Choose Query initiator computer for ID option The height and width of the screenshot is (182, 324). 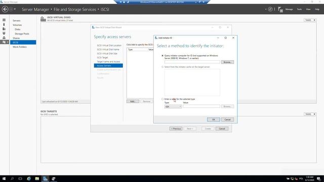tap(163, 56)
